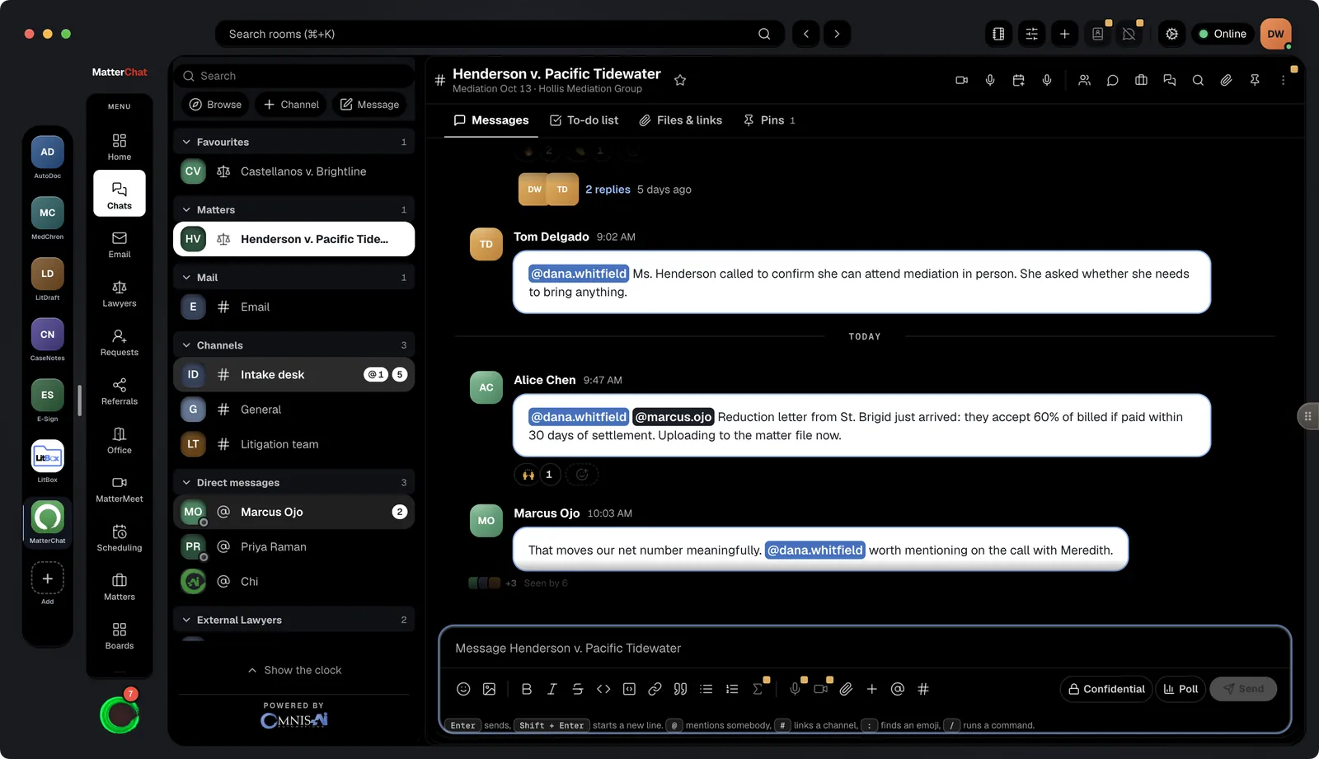Open the LitBox app in the dock
The height and width of the screenshot is (759, 1319).
(48, 461)
